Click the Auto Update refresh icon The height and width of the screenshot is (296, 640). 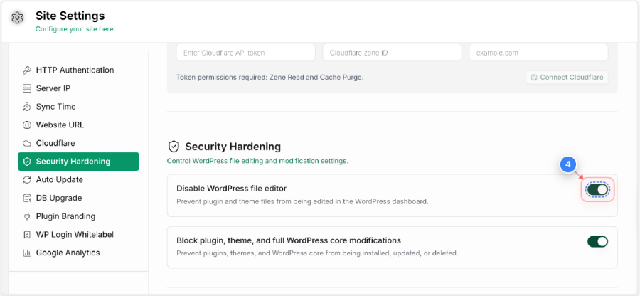tap(27, 180)
